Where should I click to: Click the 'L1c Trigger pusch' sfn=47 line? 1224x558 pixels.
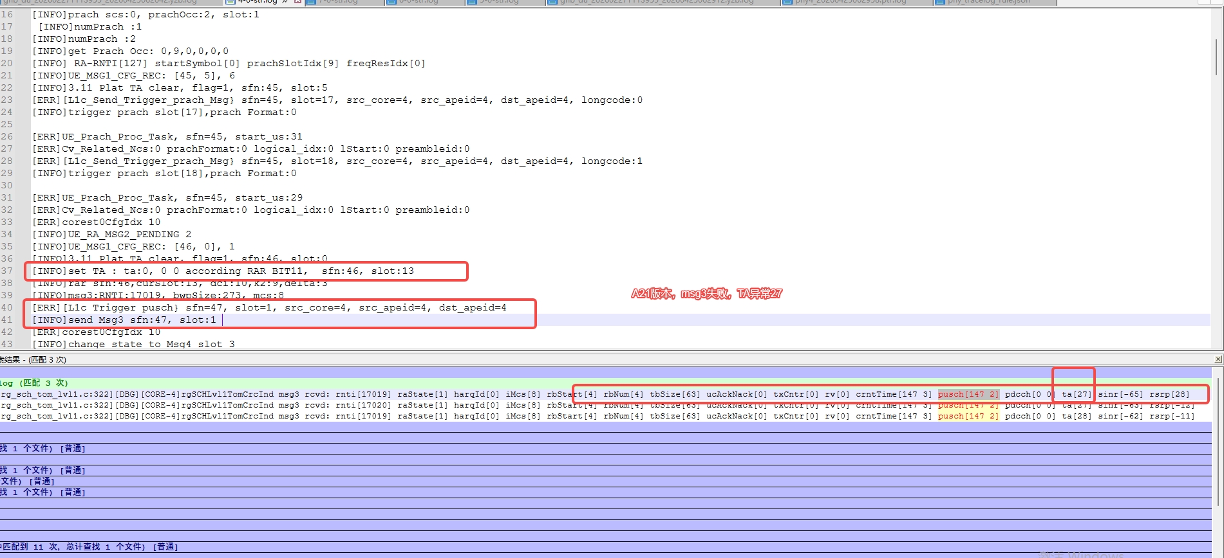click(269, 307)
